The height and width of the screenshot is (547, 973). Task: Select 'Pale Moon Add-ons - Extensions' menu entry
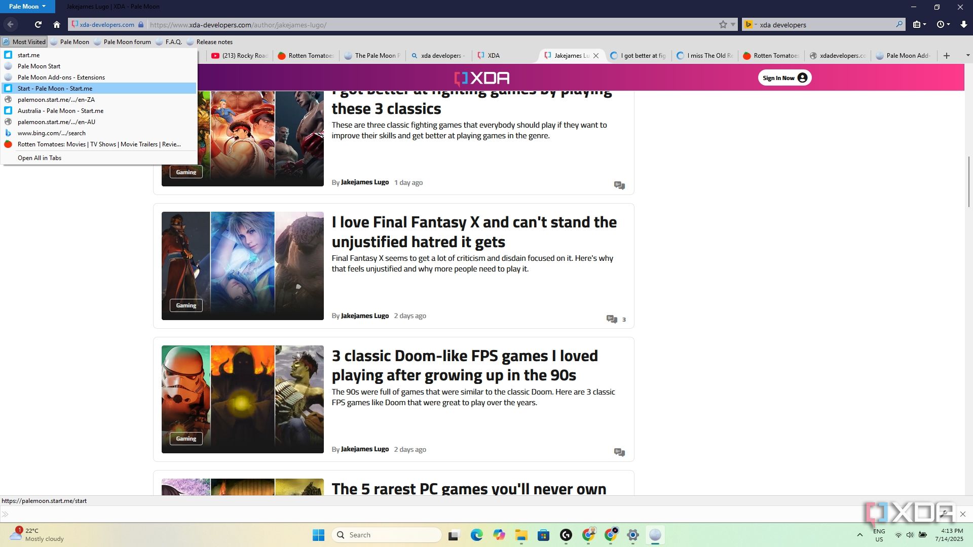coord(61,77)
